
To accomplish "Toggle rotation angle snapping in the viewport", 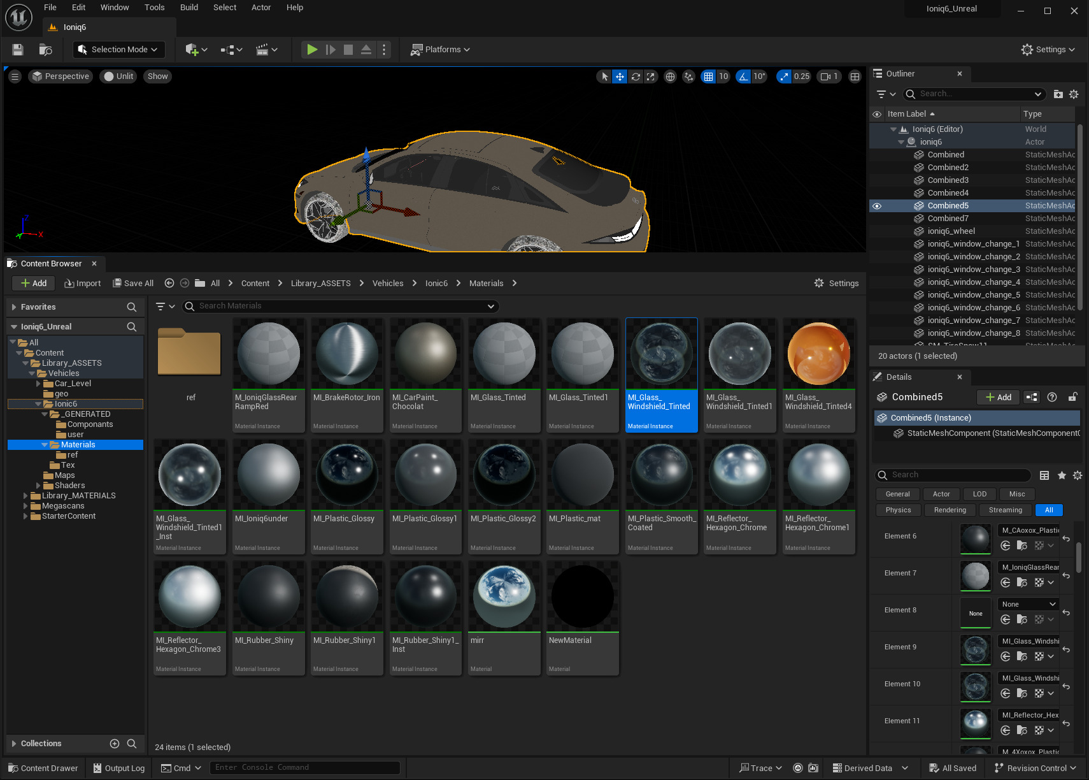I will [x=743, y=76].
